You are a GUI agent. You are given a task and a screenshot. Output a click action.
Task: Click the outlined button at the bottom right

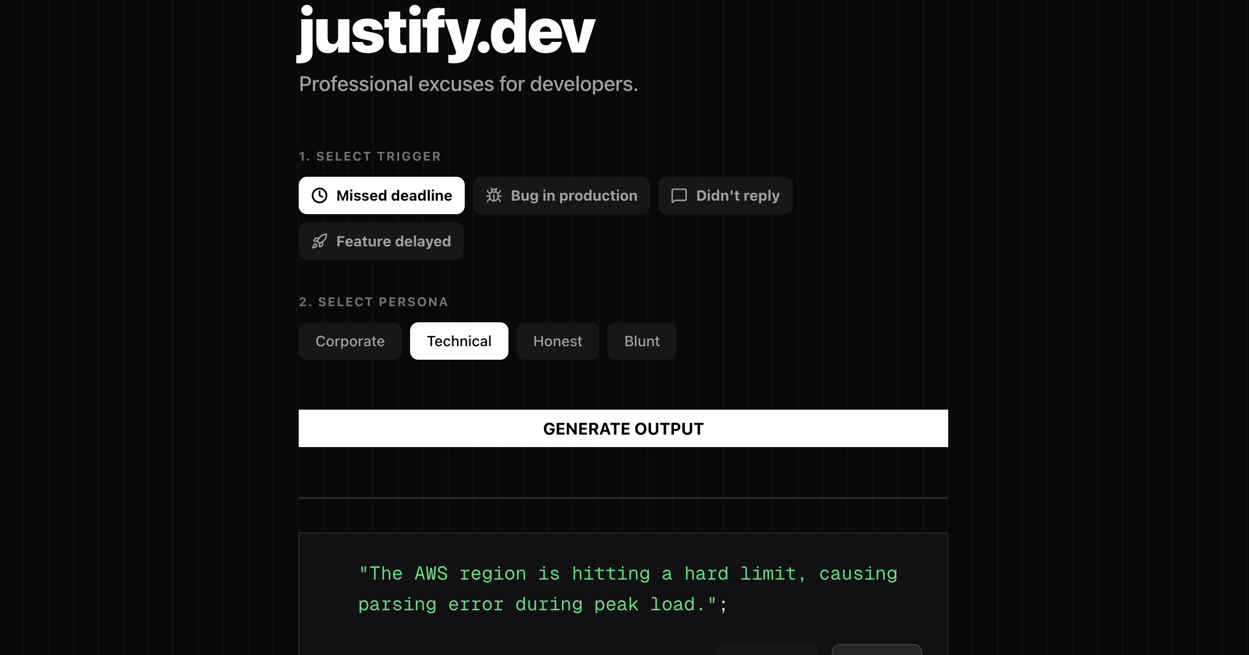(x=877, y=651)
